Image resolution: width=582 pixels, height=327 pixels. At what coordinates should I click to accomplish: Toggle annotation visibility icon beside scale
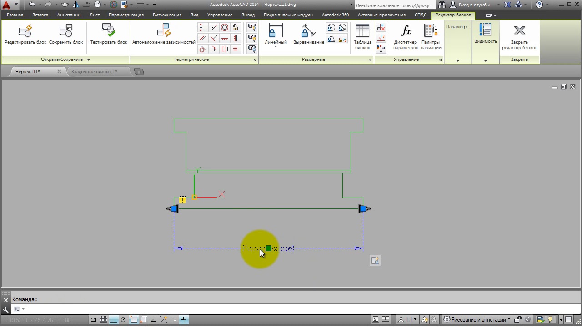(x=424, y=320)
